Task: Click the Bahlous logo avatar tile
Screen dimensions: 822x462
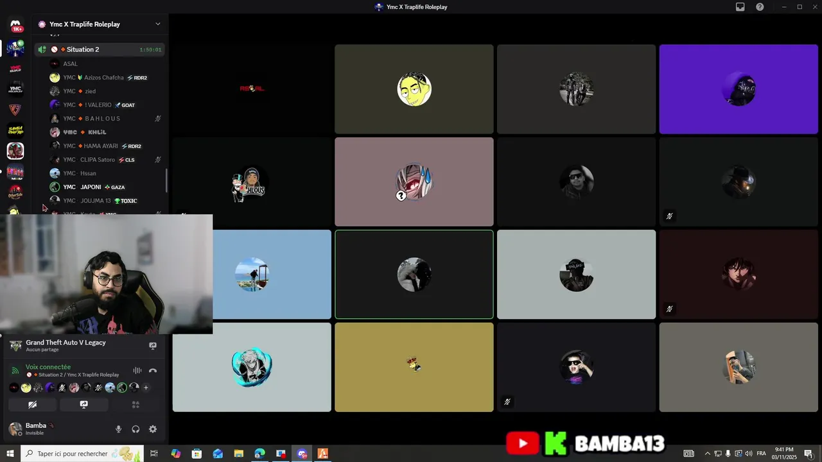Action: (252, 182)
